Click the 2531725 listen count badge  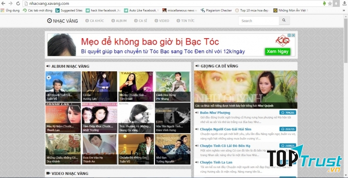tap(288, 129)
